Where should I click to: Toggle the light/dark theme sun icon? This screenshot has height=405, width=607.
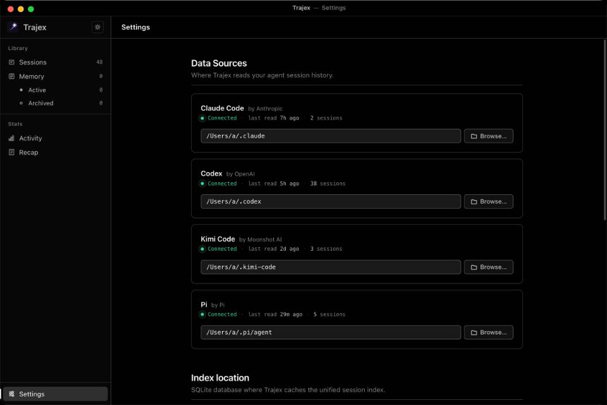tap(97, 27)
